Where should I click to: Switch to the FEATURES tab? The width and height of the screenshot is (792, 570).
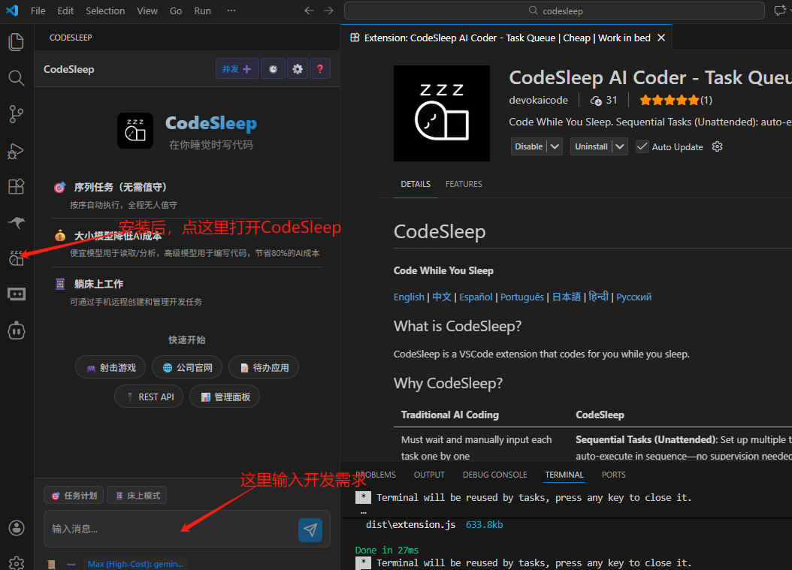(464, 184)
